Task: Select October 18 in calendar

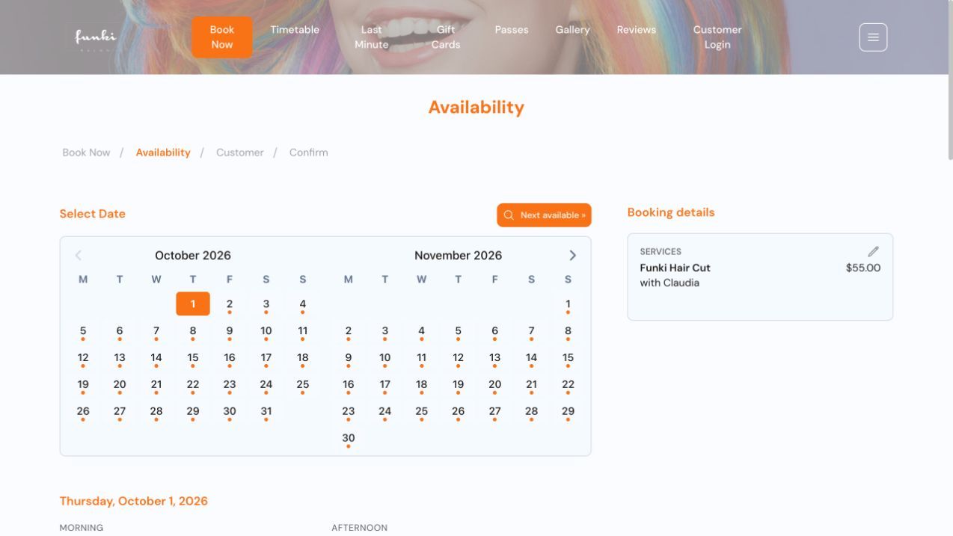Action: tap(303, 358)
